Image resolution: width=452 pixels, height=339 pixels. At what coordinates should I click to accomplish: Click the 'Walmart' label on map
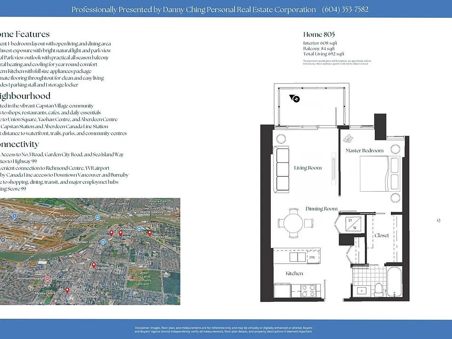pos(143,264)
